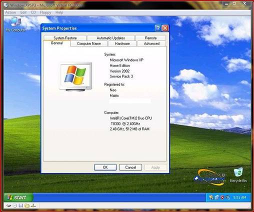Open the Help menu
The image size is (254, 212).
coord(59,12)
